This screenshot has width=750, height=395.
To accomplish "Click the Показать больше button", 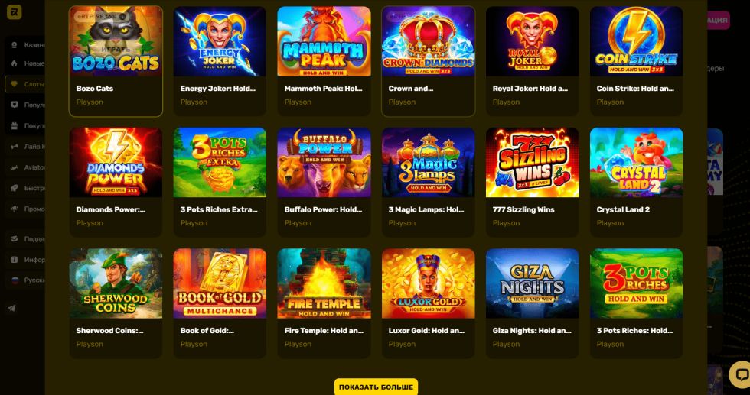I will click(x=376, y=387).
